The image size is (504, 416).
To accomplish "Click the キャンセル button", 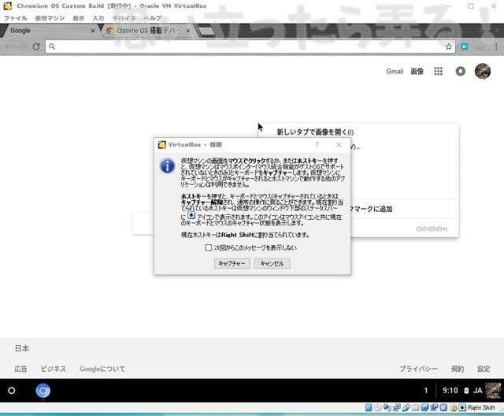I will pos(272,264).
